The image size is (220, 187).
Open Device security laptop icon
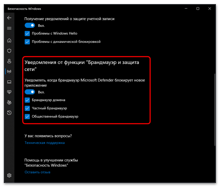click(9, 82)
